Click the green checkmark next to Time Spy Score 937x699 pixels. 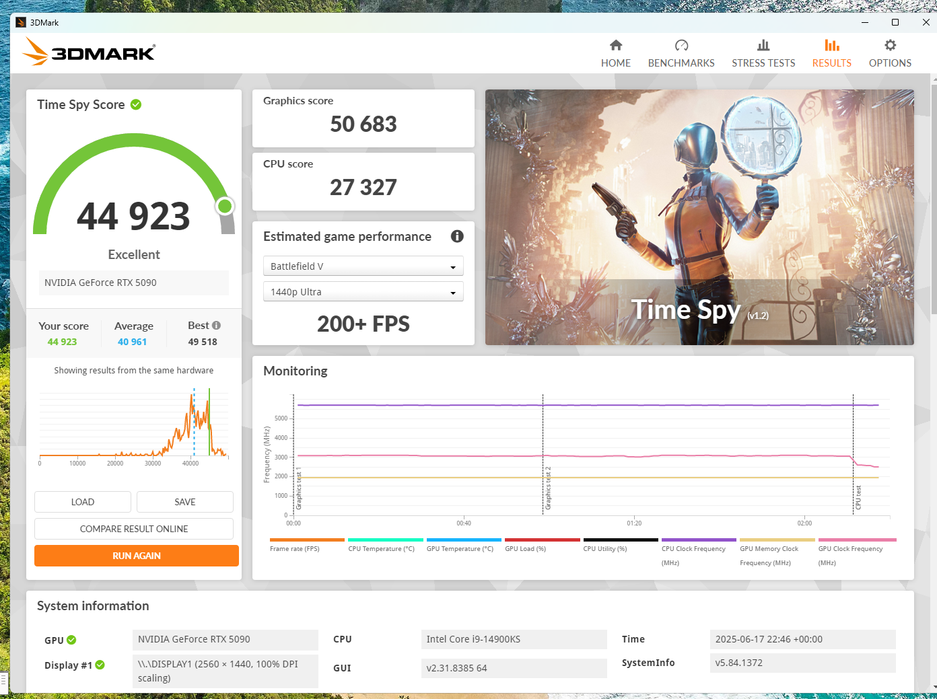[x=136, y=105]
